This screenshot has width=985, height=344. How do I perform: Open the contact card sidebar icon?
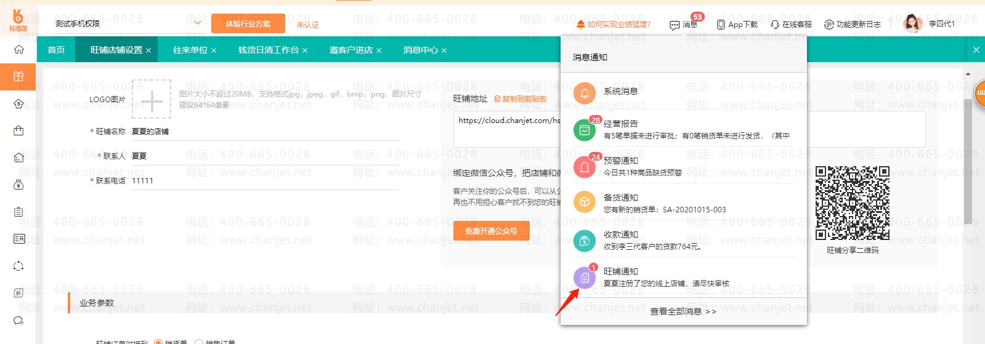[18, 239]
